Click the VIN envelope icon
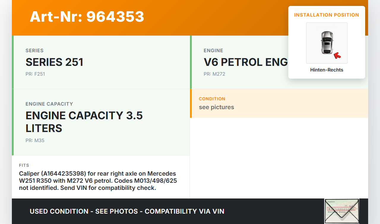 342,211
